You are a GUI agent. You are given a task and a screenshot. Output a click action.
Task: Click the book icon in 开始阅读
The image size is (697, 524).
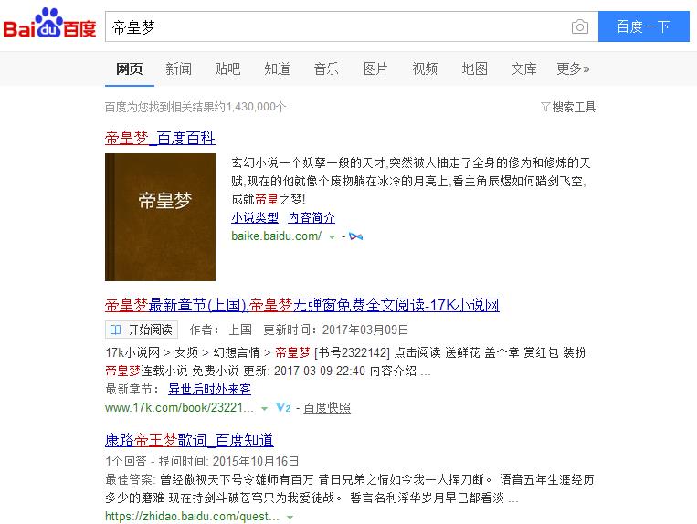116,330
